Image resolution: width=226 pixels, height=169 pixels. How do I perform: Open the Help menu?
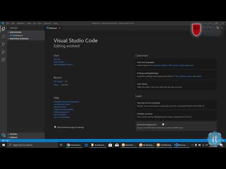coord(56,23)
